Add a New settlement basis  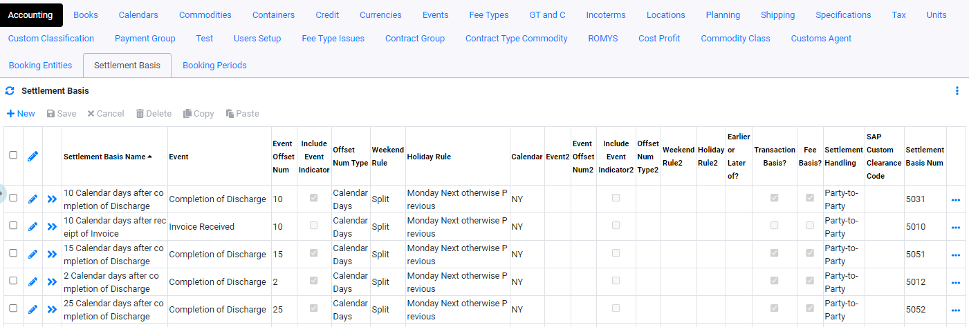(x=21, y=113)
